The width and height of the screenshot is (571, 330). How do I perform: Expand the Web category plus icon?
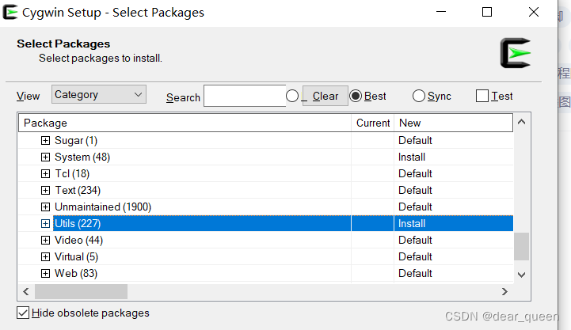(x=45, y=274)
